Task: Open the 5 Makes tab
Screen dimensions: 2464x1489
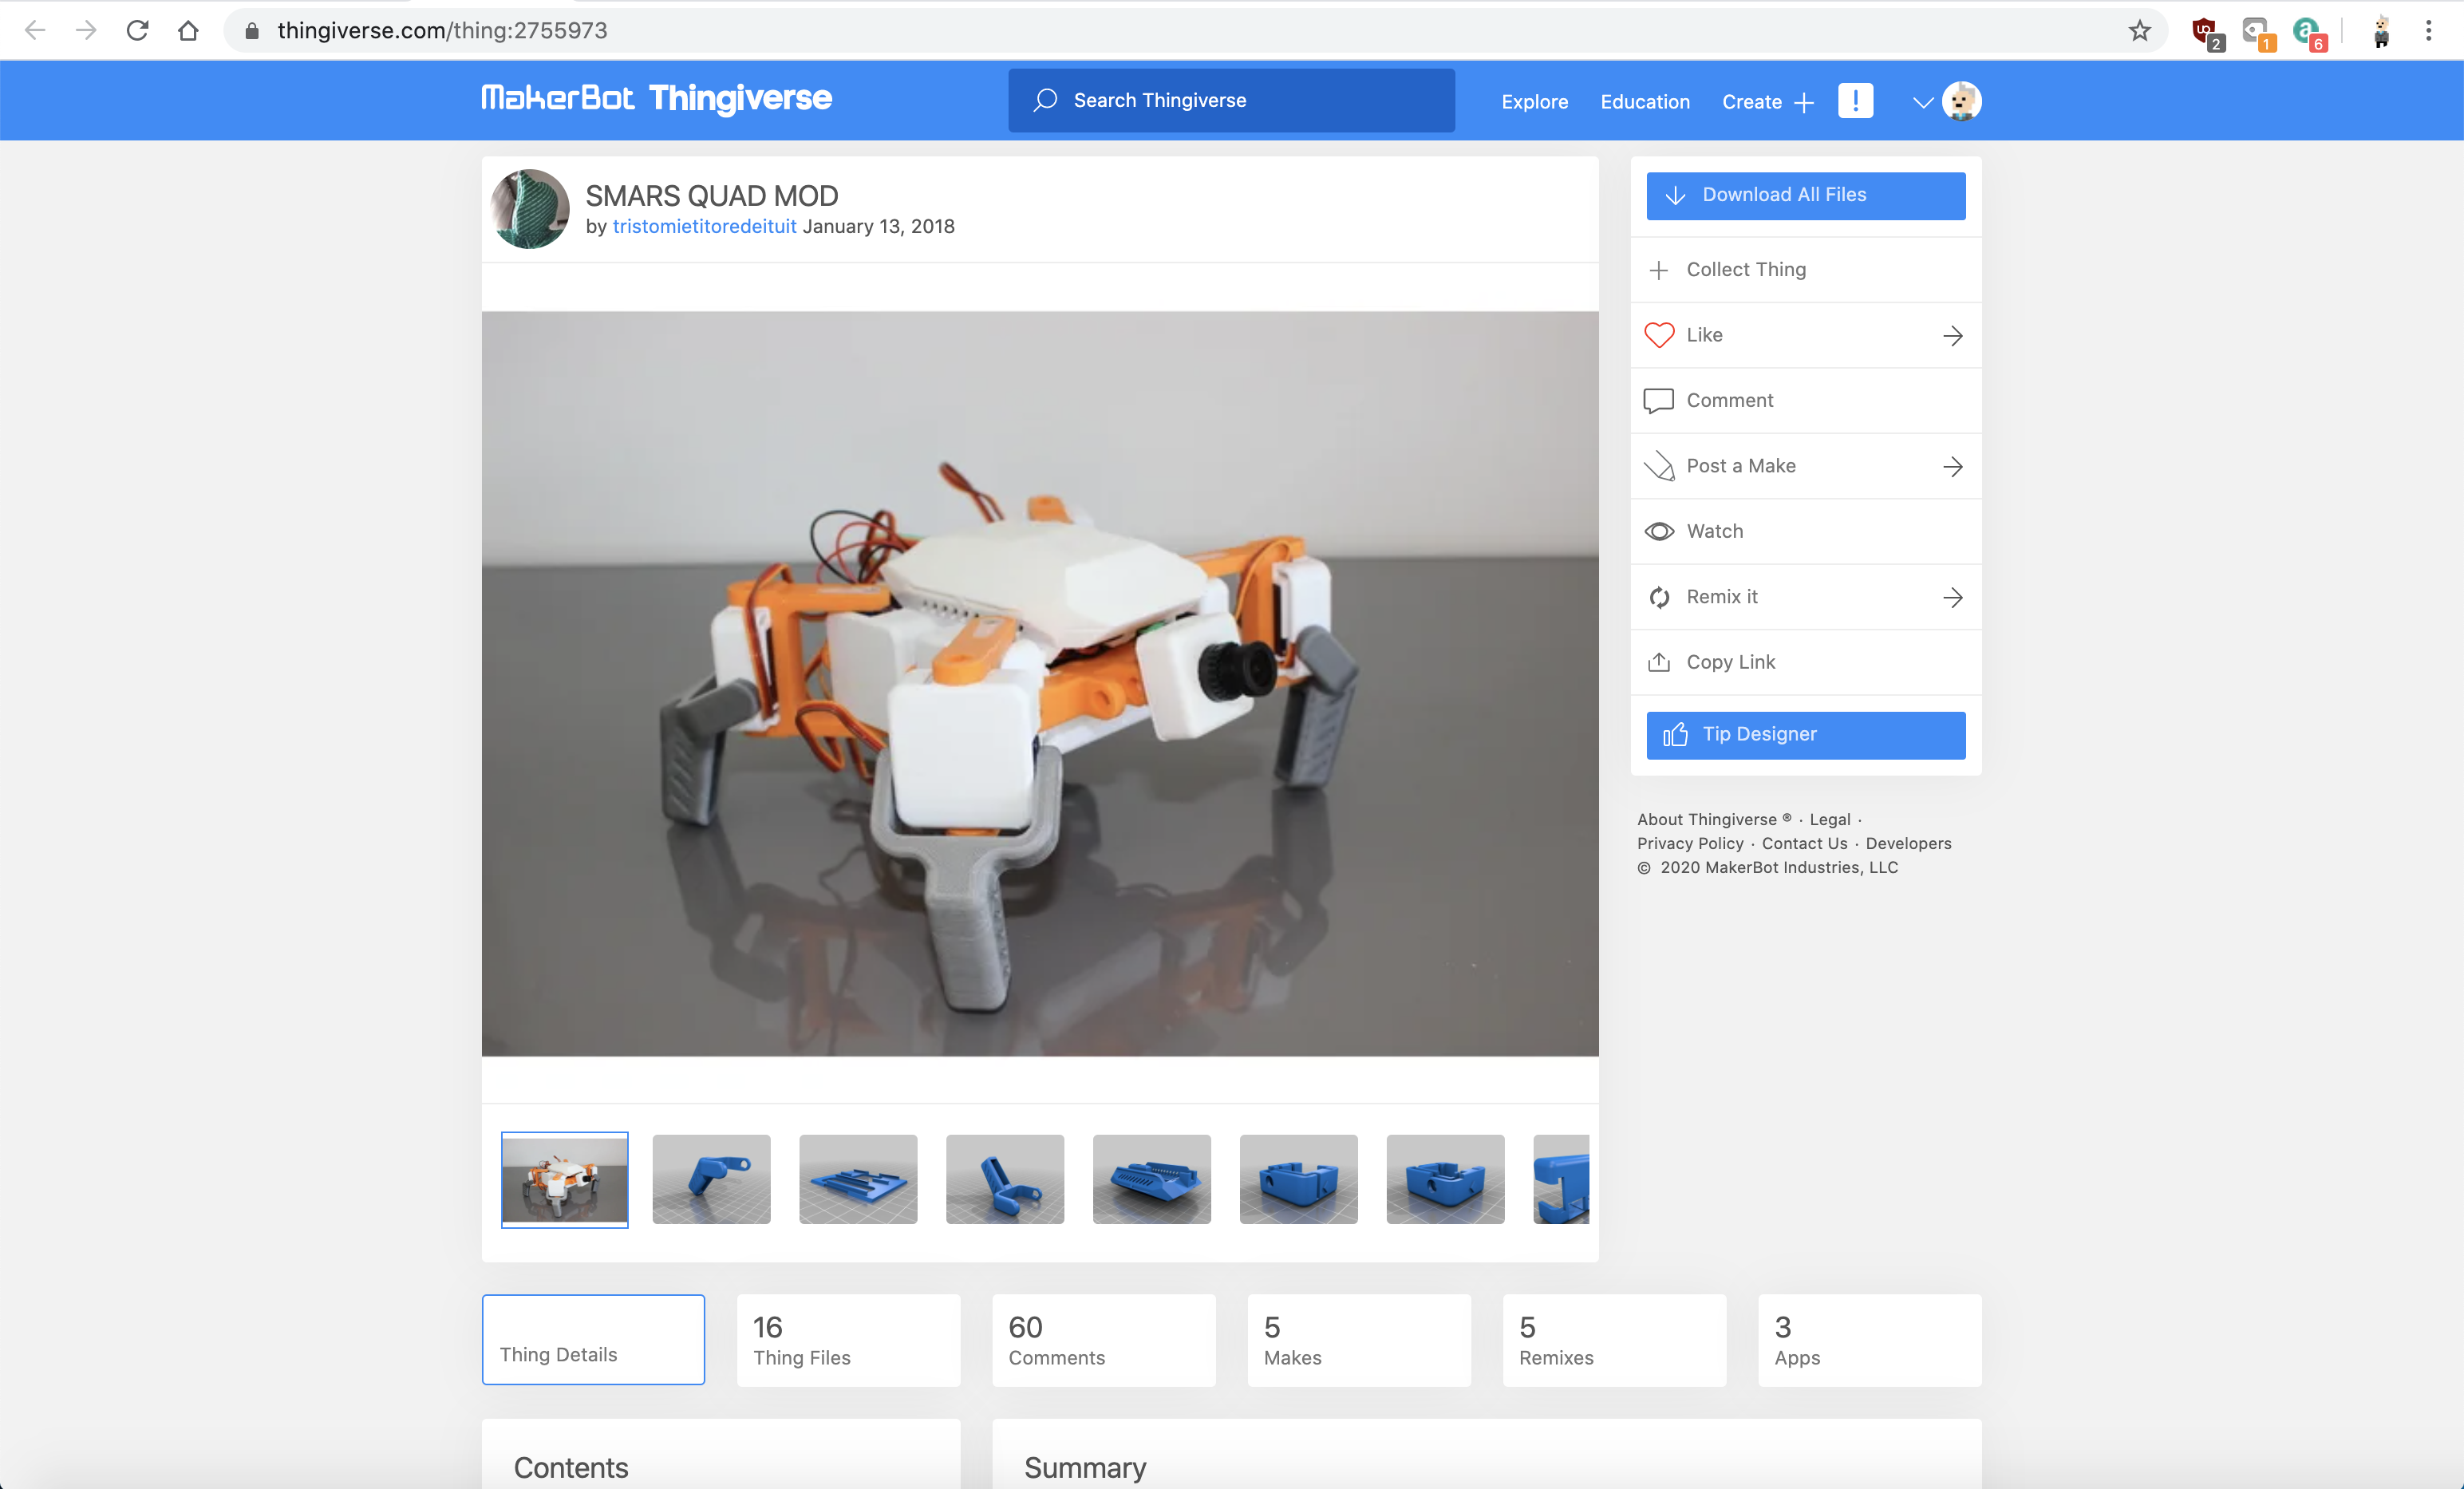Action: pos(1358,1339)
